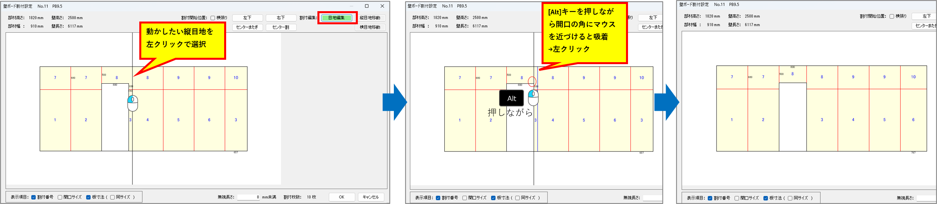Image resolution: width=937 pixels, height=204 pixels.
Task: Click センターまたぎ button in the left window
Action: click(247, 27)
